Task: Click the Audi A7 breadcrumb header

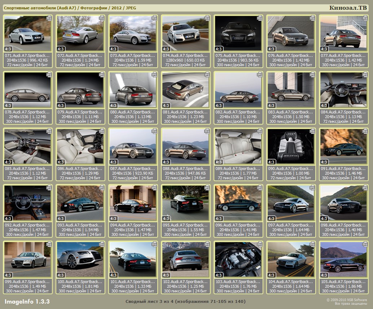Action: (x=70, y=8)
